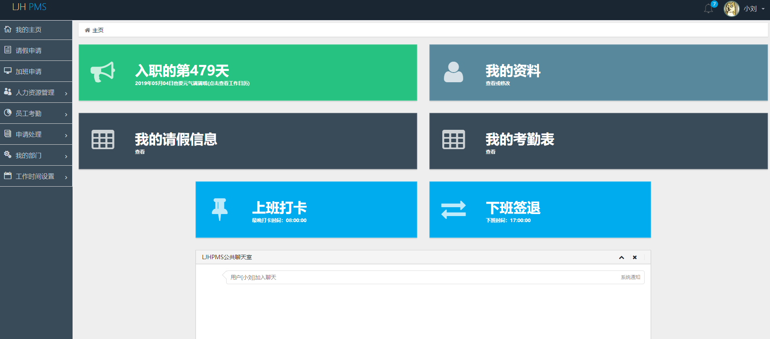Click the exchange arrows icon on 下班签退
Viewport: 770px width, 339px height.
454,210
